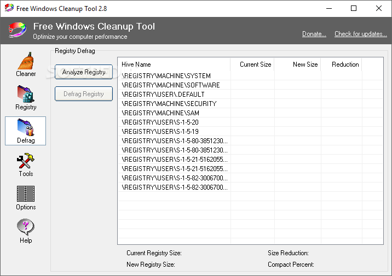Click the app logo in the header
Image resolution: width=392 pixels, height=276 pixels.
point(18,30)
